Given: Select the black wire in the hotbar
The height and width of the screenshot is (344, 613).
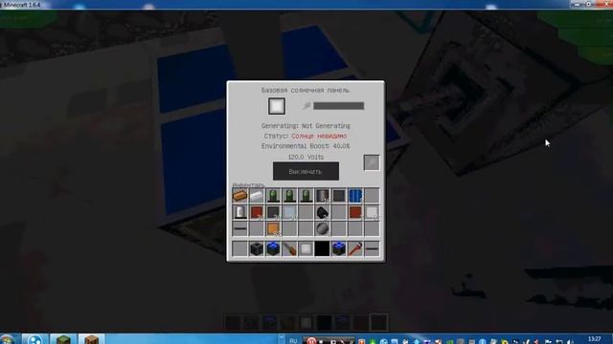Looking at the screenshot, I should pos(372,248).
